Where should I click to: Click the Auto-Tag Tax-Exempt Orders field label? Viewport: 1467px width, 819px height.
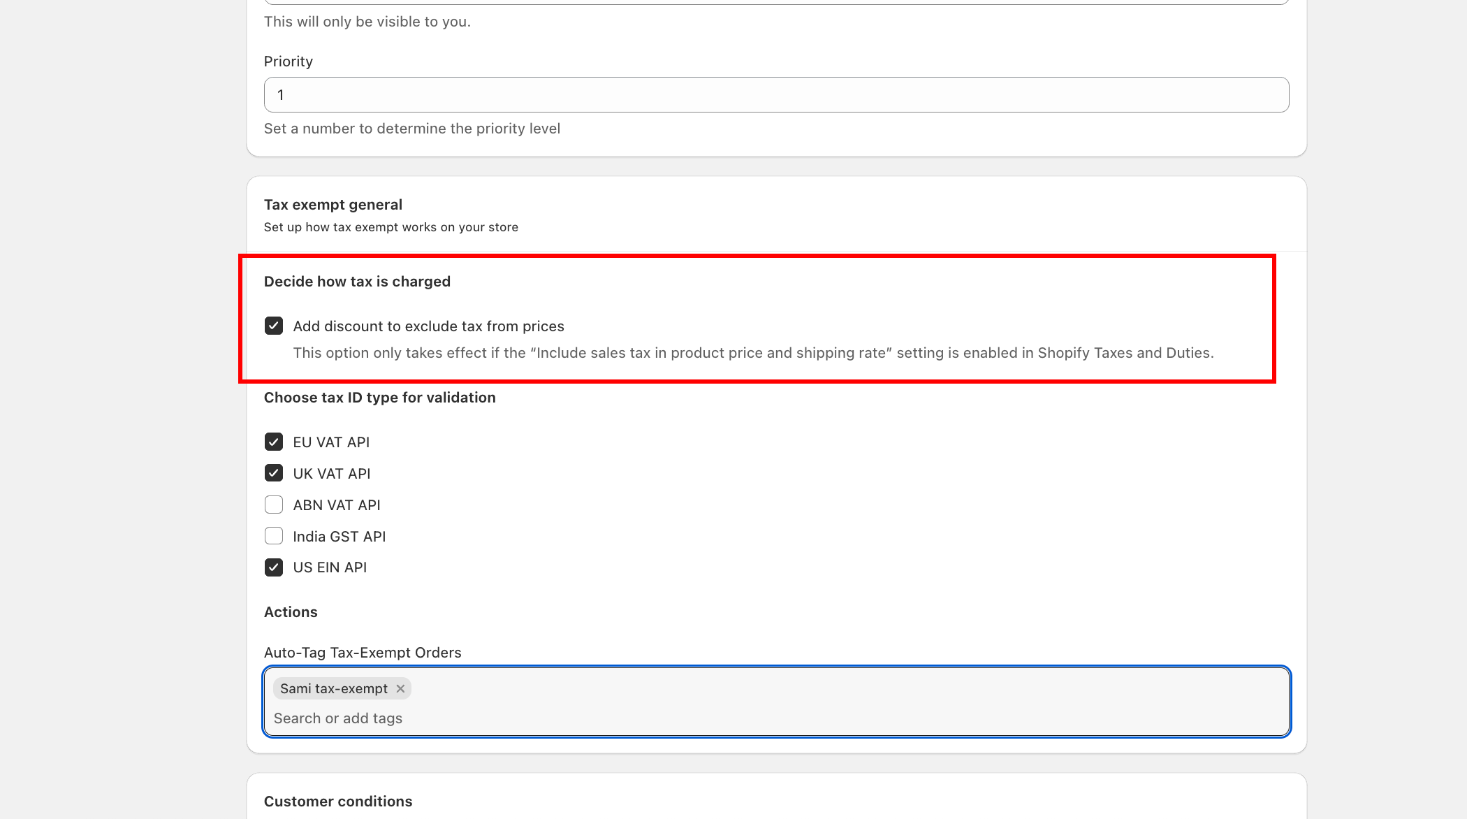(x=363, y=653)
